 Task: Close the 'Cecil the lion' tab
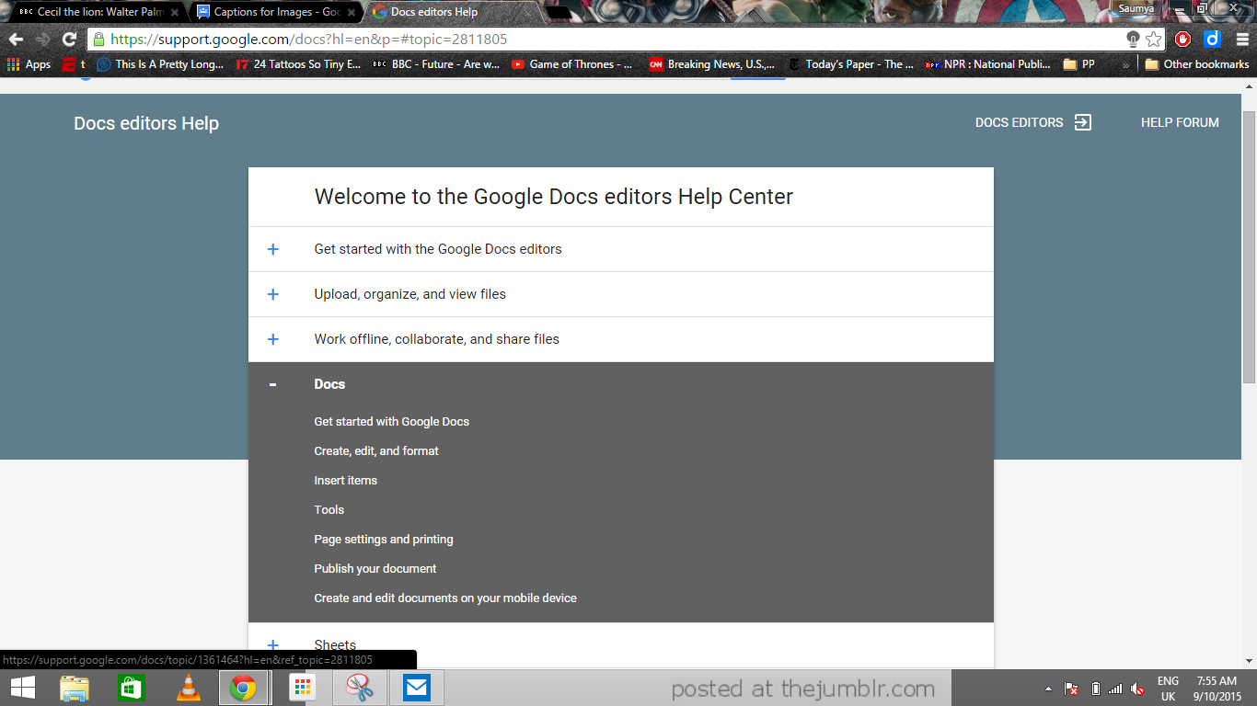tap(175, 13)
